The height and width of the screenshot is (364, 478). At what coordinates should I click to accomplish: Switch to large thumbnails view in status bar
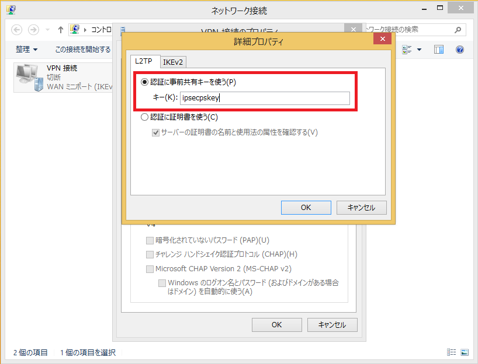(465, 352)
